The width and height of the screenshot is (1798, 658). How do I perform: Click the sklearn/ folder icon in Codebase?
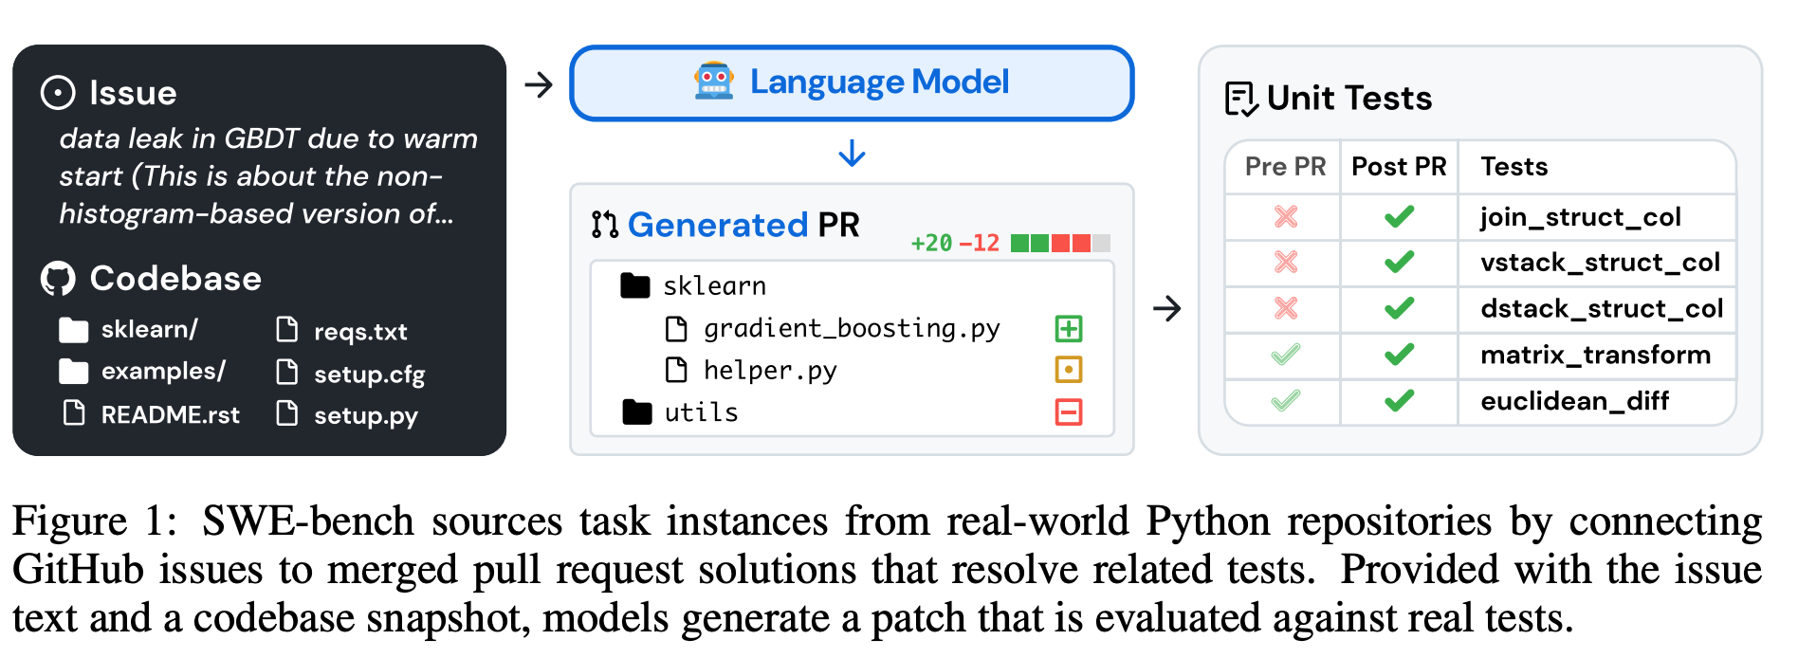click(73, 329)
